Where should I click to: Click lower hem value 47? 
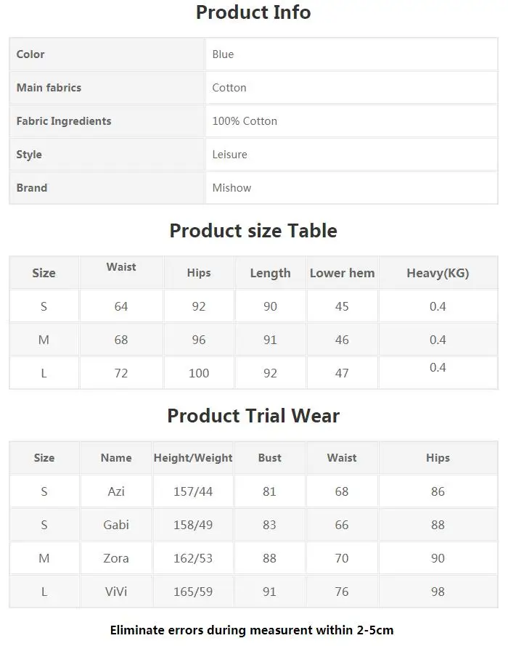tap(342, 373)
